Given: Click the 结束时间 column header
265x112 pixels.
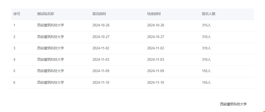Looking at the screenshot, I should (154, 14).
